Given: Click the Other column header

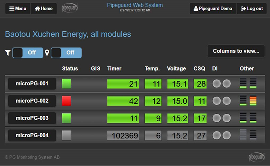Looking at the screenshot, I should tap(247, 68).
